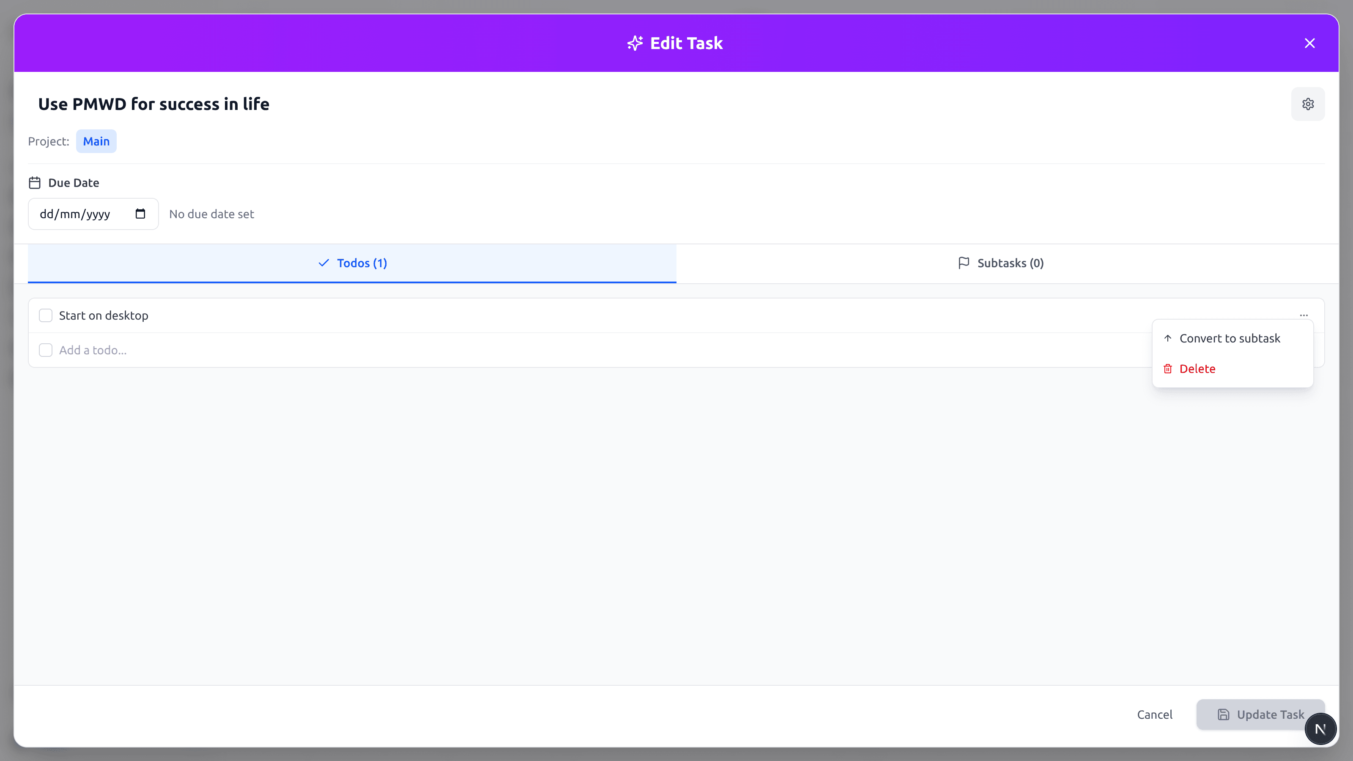Screen dimensions: 1353x761
Task: Click the trash icon next to Delete
Action: (x=1167, y=369)
